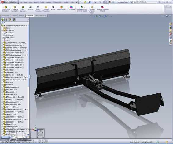
Task: Open the File menu
Action: tap(21, 2)
